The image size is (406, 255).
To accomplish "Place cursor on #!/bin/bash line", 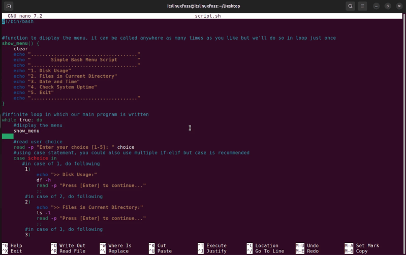I will click(18, 21).
